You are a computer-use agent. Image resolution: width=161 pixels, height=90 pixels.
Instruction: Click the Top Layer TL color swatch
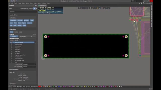pyautogui.click(x=44, y=86)
